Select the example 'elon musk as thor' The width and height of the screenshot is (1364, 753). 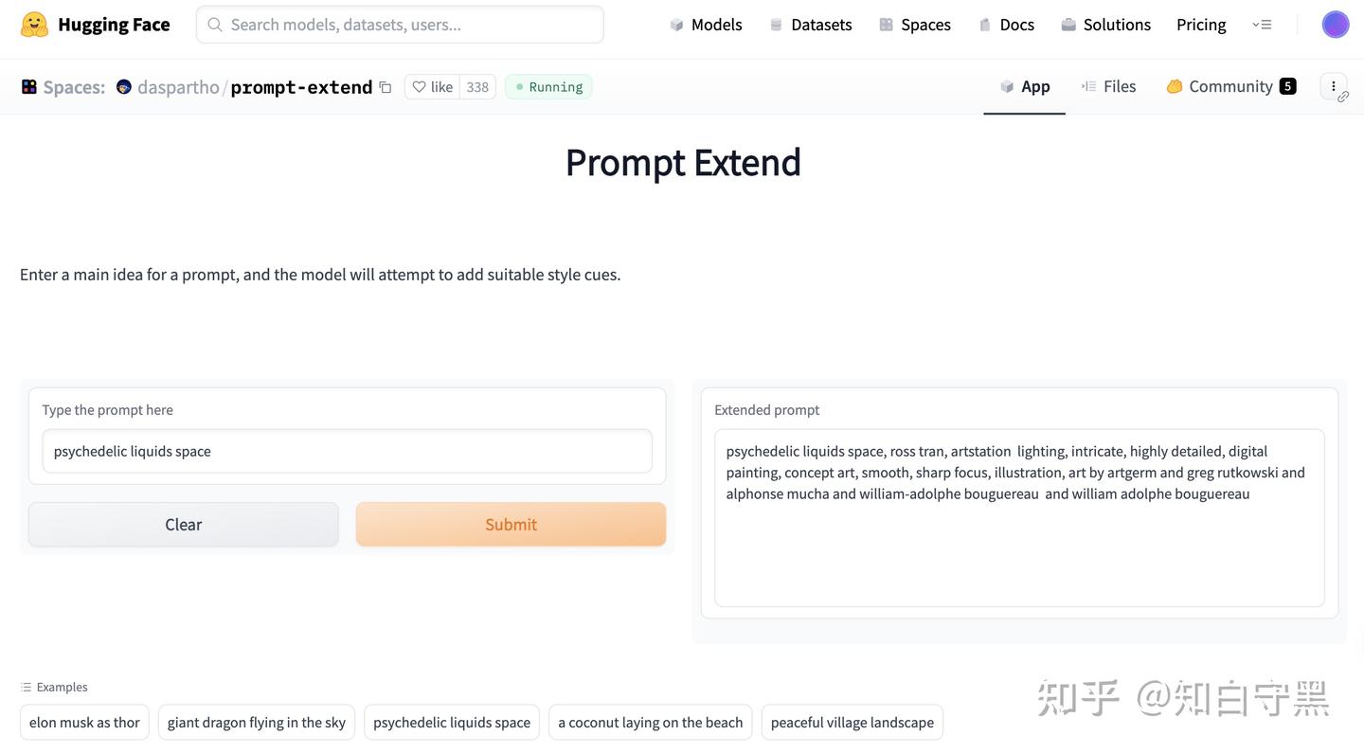pyautogui.click(x=83, y=721)
